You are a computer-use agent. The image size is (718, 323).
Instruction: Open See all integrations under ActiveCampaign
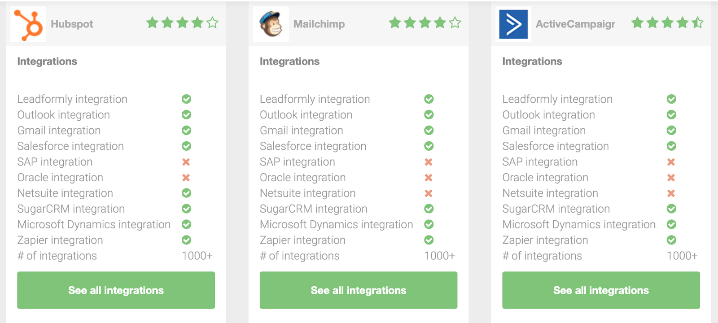601,290
